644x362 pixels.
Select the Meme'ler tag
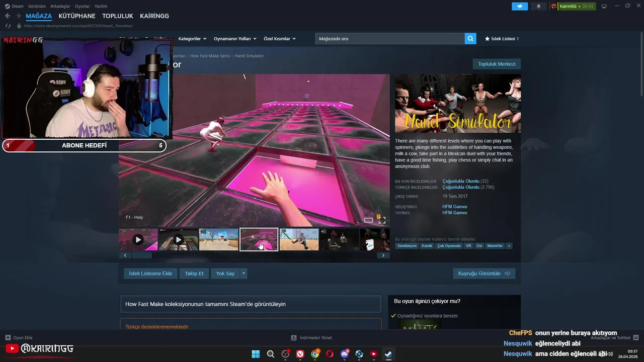tap(495, 246)
